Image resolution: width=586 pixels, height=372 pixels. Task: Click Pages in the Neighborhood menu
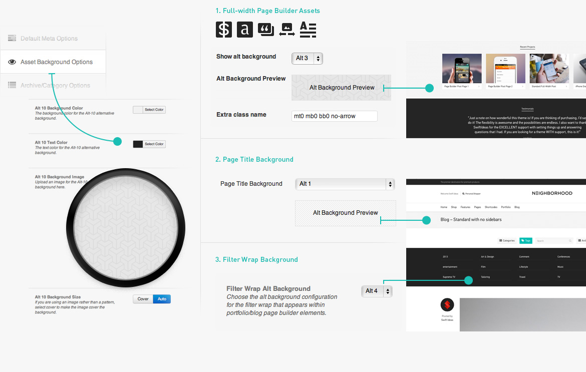477,207
